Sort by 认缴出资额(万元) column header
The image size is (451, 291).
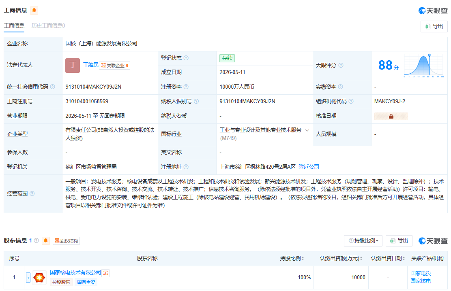click(x=341, y=258)
